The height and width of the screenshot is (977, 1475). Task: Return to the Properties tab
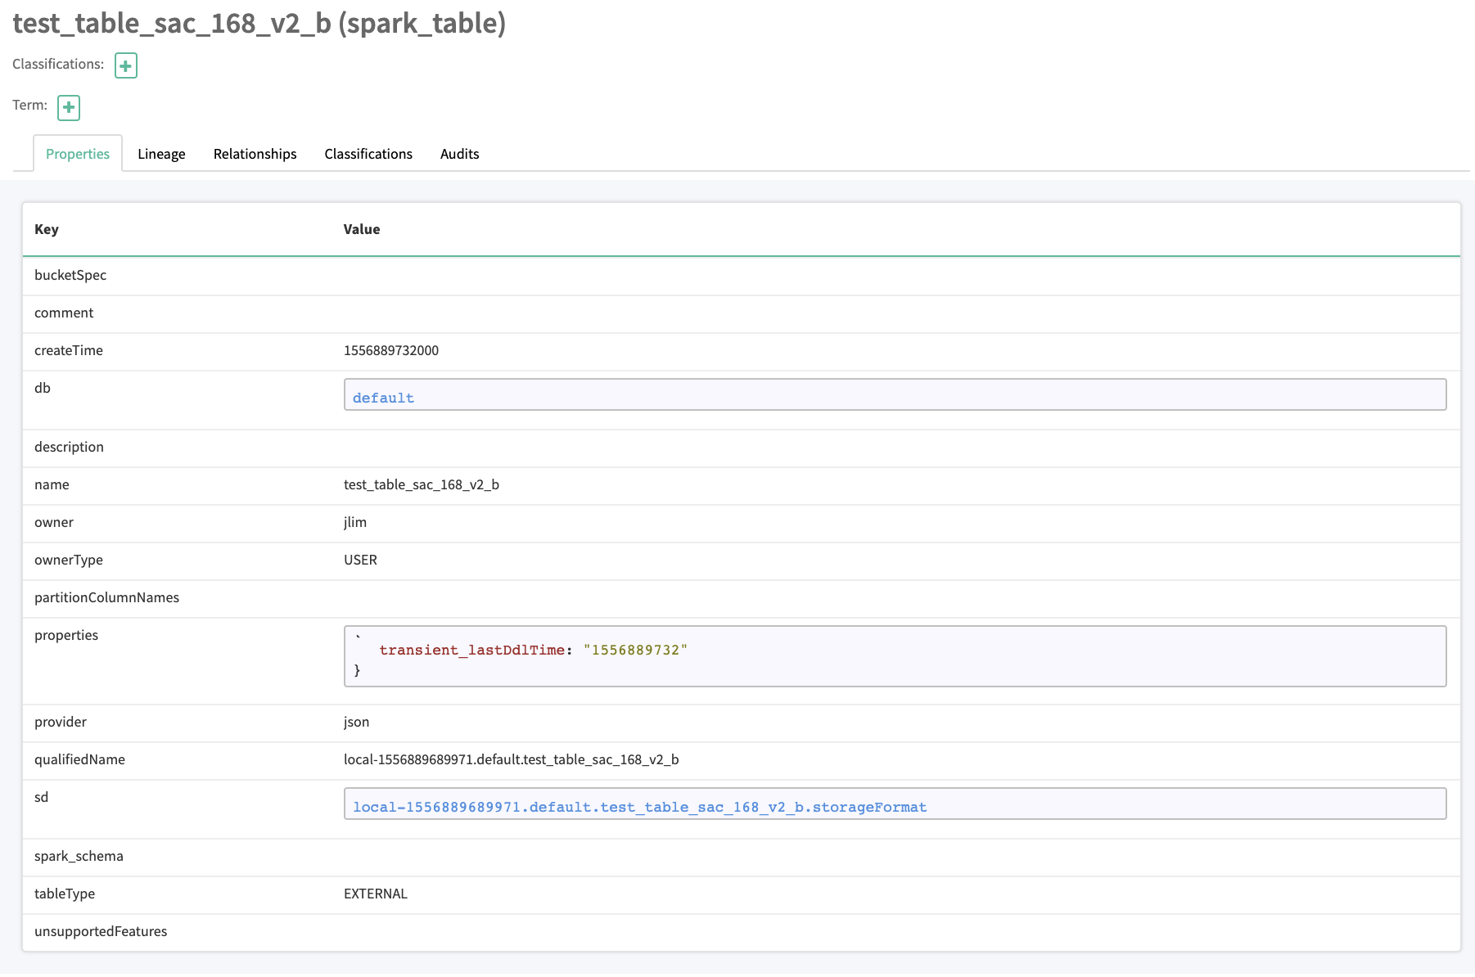[77, 153]
